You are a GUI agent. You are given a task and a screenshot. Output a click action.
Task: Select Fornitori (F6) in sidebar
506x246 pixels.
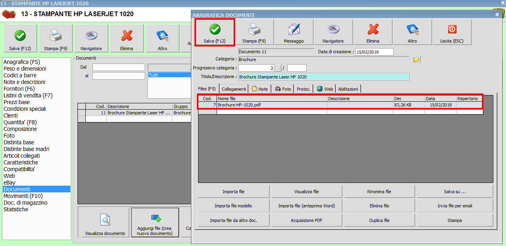pos(19,89)
